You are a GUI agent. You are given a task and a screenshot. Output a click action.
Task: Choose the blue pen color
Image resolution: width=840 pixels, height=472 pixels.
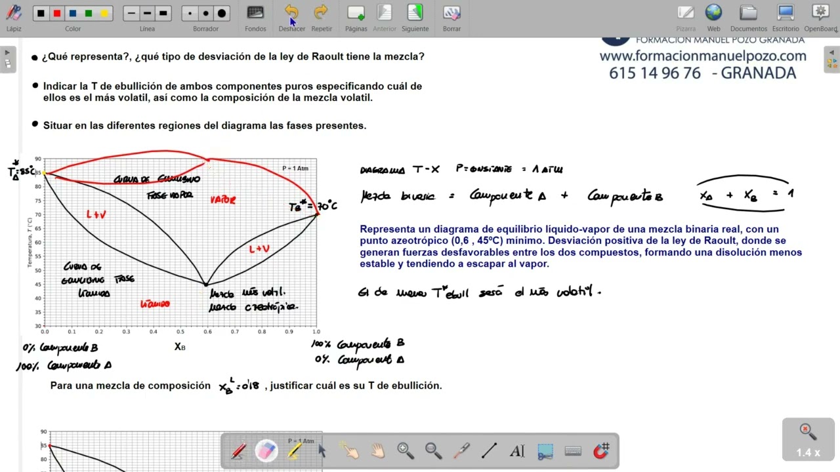tap(73, 13)
